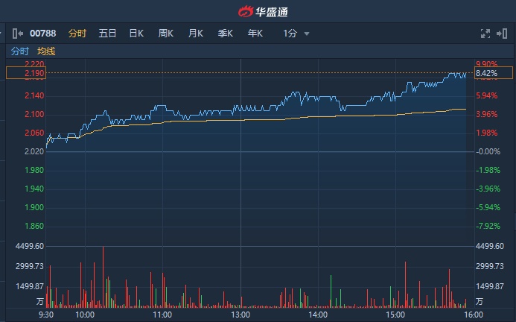Click the 2.190 current price label
516x322 pixels.
point(25,74)
